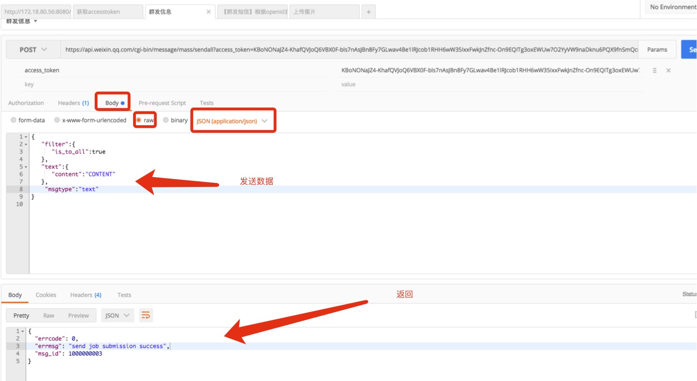Select the response Body tab
Screen dimensions: 697x381
tap(15, 295)
